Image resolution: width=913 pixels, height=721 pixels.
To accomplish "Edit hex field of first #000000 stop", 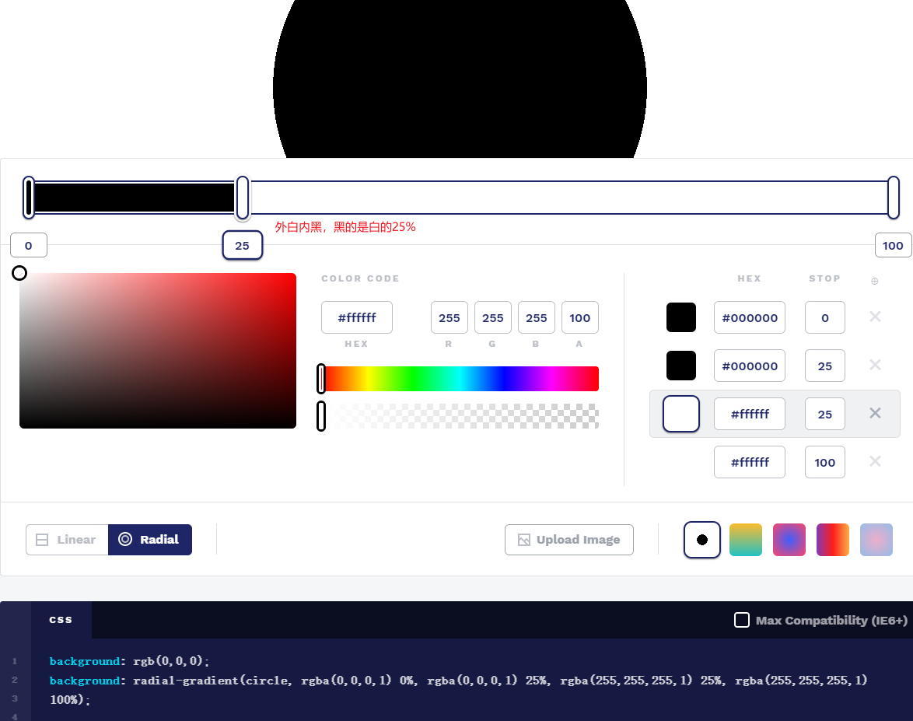I will tap(750, 317).
